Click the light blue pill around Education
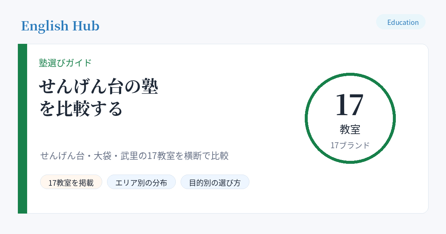 point(401,22)
